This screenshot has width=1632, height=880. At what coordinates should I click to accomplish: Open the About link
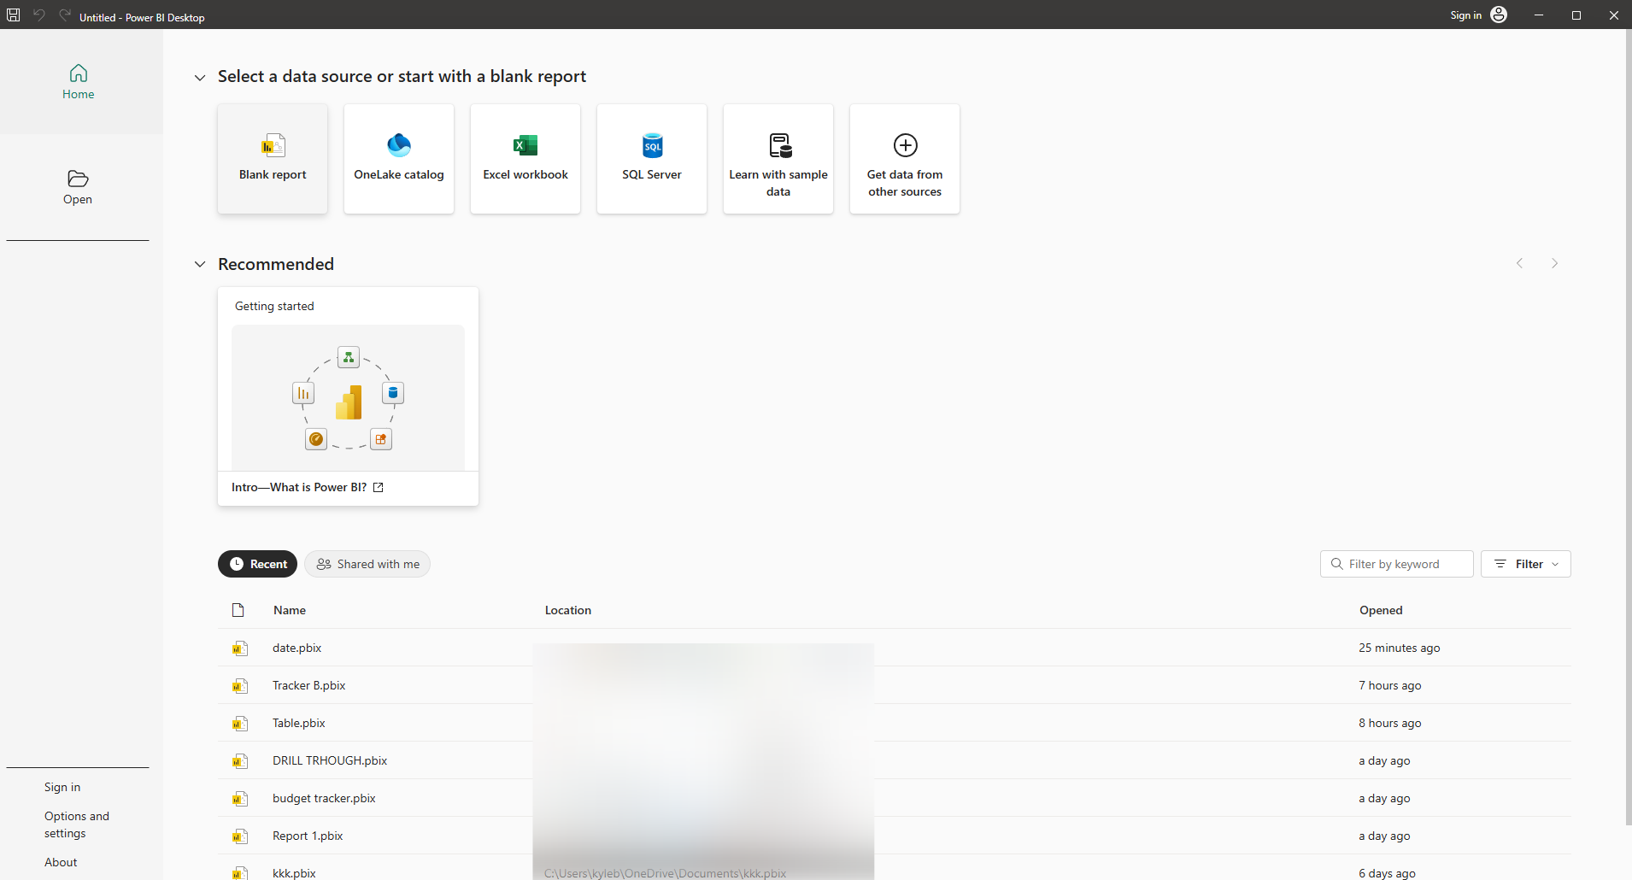pos(61,862)
